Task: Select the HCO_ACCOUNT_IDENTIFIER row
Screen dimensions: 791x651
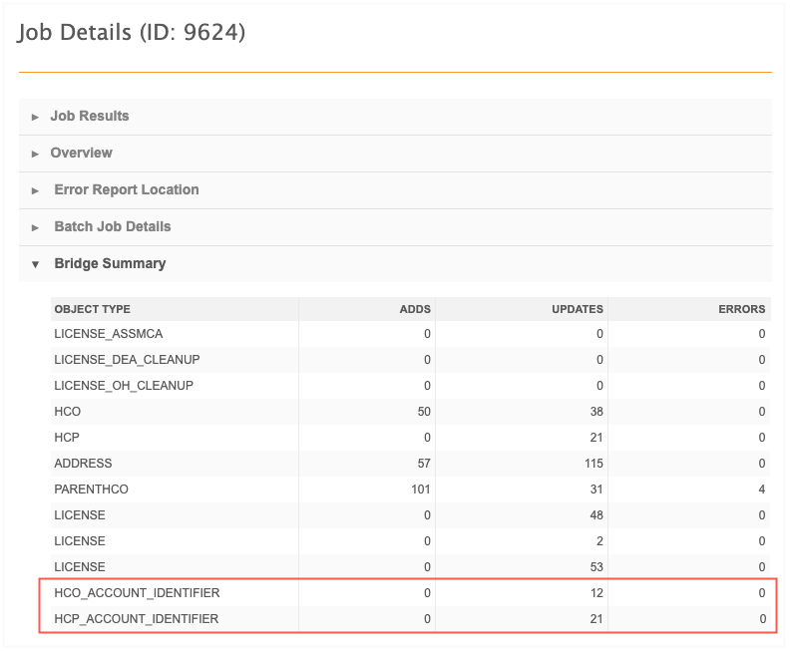Action: click(410, 593)
